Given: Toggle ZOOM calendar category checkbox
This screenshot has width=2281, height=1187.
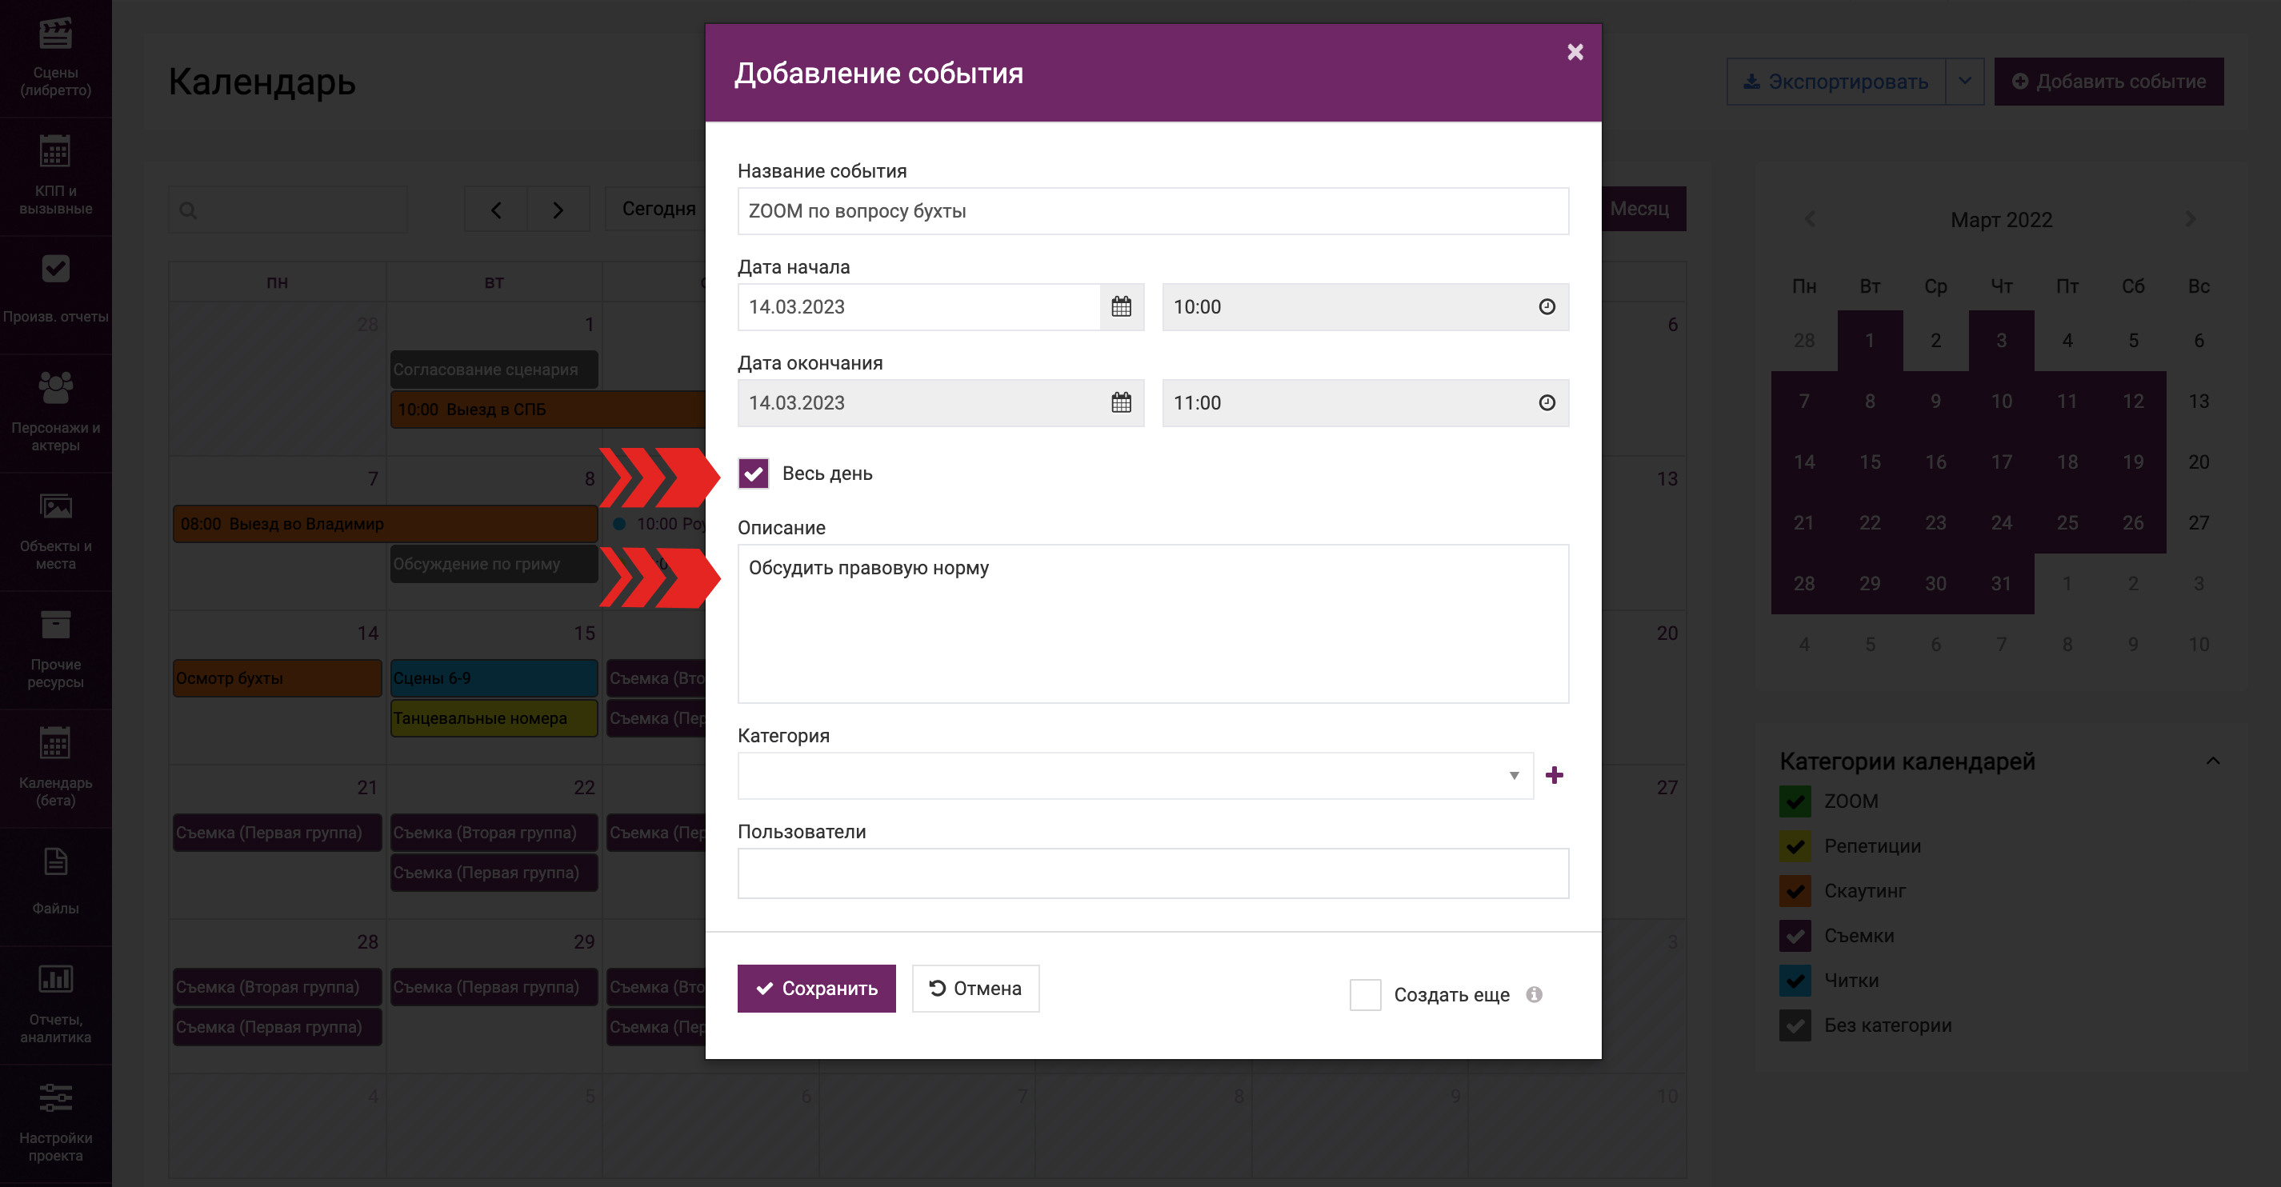Looking at the screenshot, I should 1795,801.
